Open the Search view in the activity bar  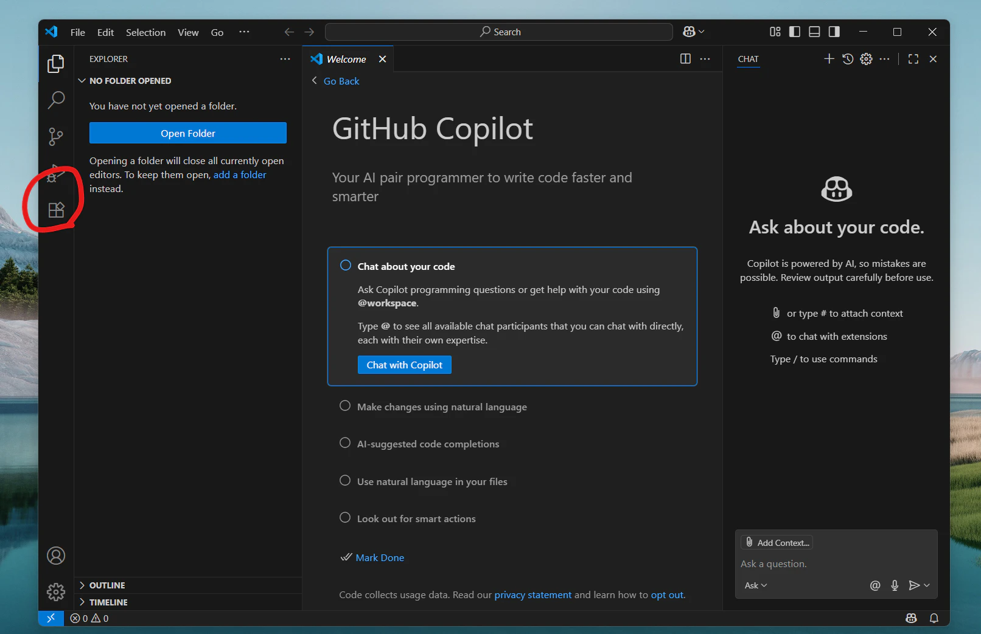pos(56,100)
